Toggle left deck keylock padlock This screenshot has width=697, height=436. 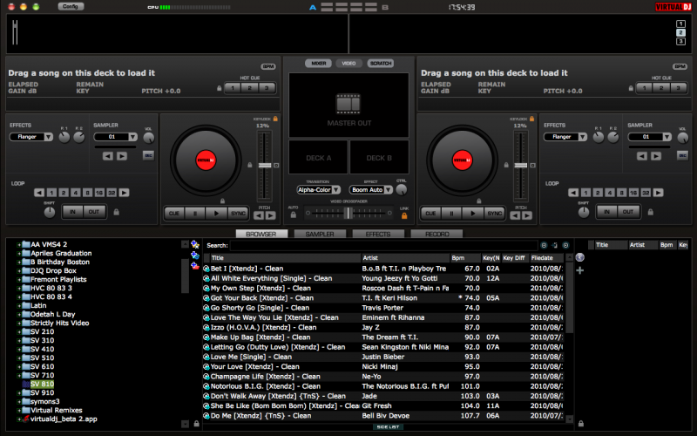275,119
